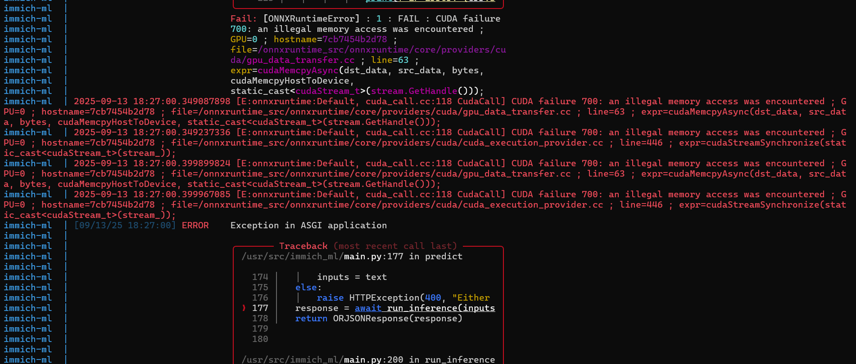The image size is (856, 364).
Task: Select the white "cudaMemcpyHostToDevice," line
Action: (x=292, y=80)
